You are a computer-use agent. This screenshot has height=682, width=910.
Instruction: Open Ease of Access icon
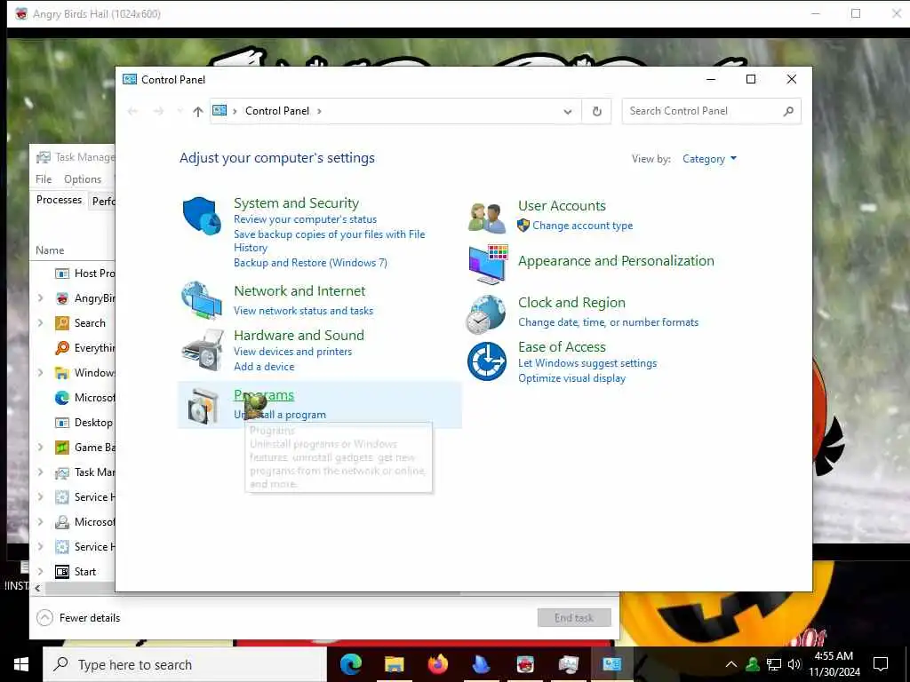pyautogui.click(x=487, y=361)
